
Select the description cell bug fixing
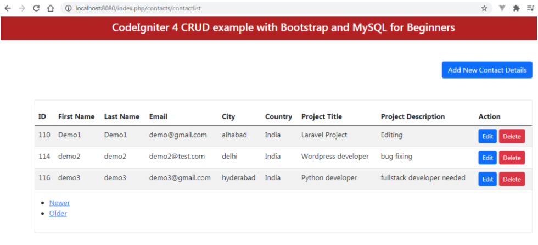[x=396, y=157]
